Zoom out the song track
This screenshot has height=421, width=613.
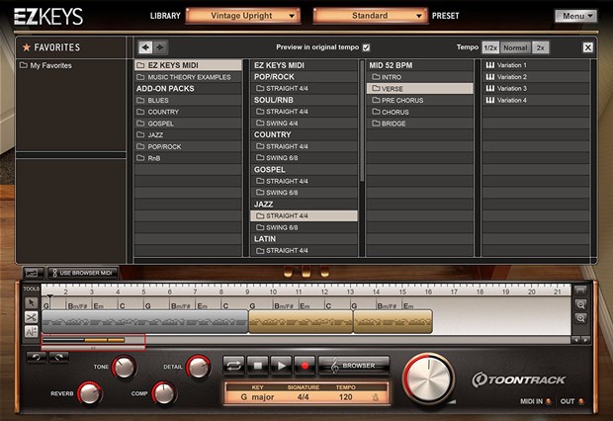(580, 304)
